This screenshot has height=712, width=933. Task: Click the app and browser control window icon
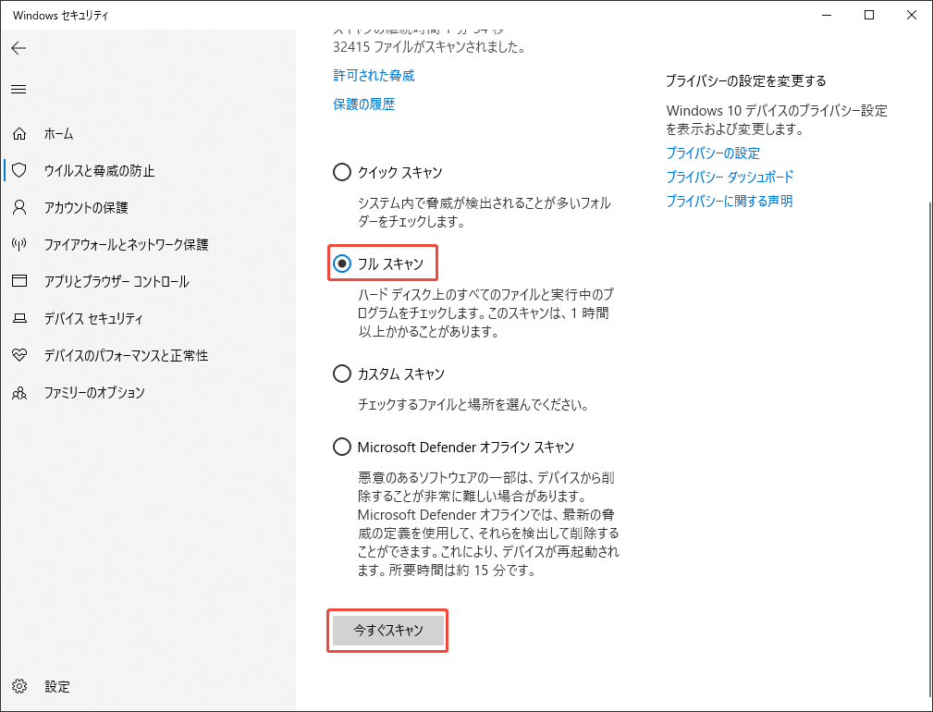point(19,281)
